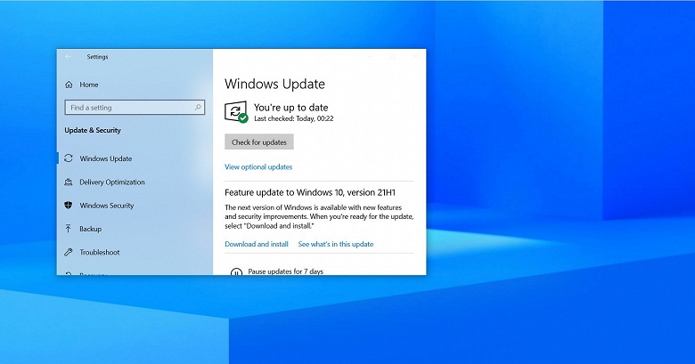Open View optional updates link

click(258, 167)
